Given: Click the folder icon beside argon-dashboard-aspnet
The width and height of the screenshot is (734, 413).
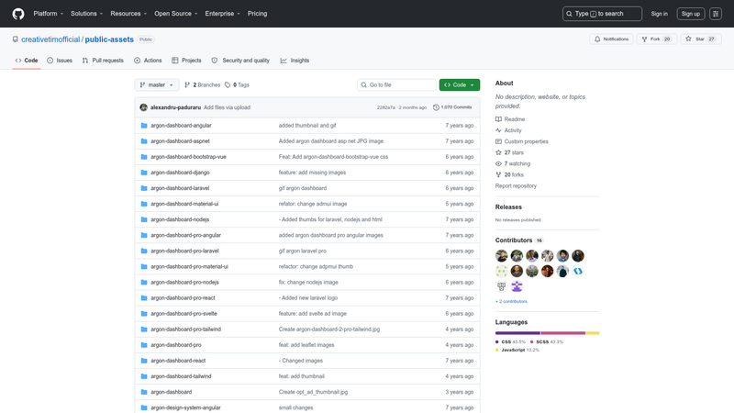Looking at the screenshot, I should (144, 141).
